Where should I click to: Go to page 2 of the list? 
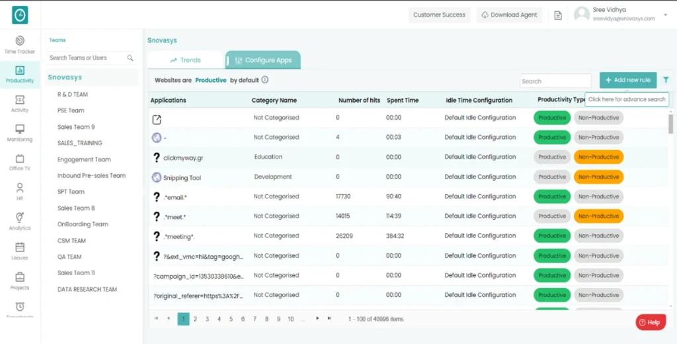tap(195, 319)
